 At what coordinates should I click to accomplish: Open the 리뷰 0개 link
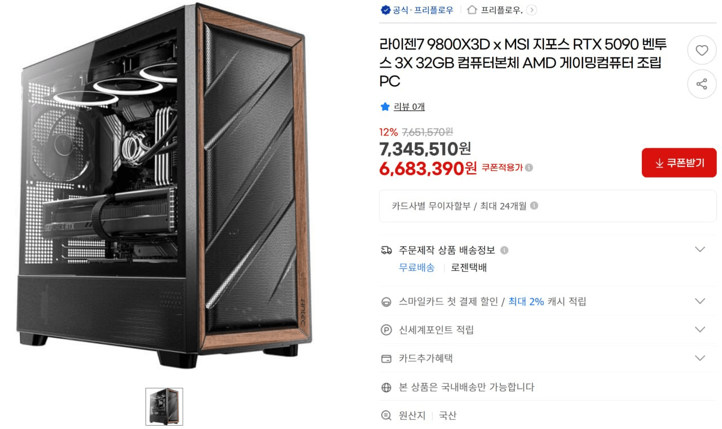410,107
